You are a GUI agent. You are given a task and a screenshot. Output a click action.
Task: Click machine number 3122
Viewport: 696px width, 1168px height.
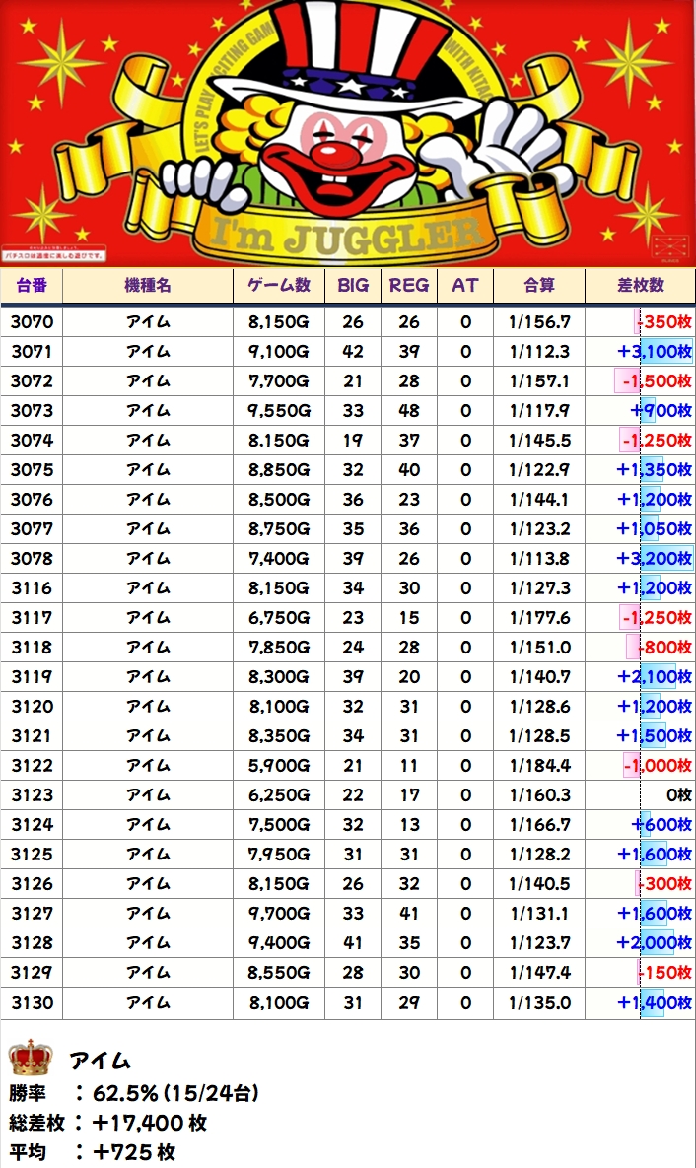point(33,766)
